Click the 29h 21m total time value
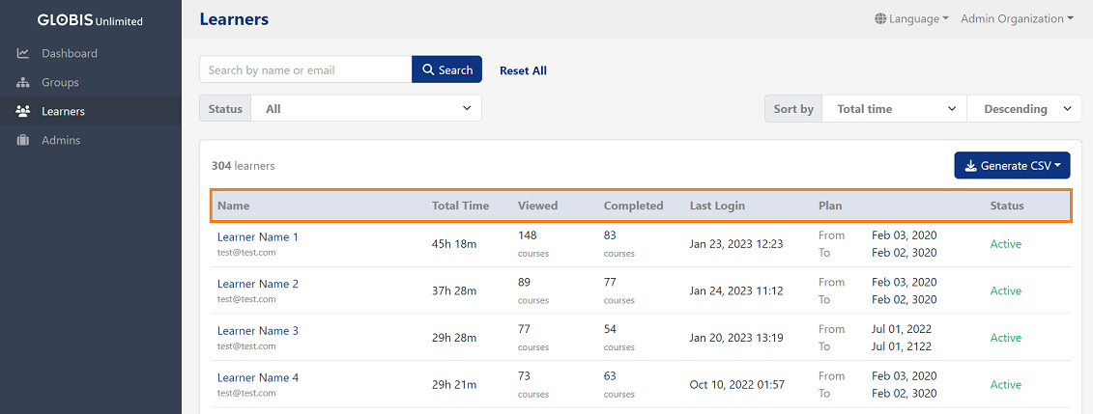Viewport: 1093px width, 414px height. point(454,385)
